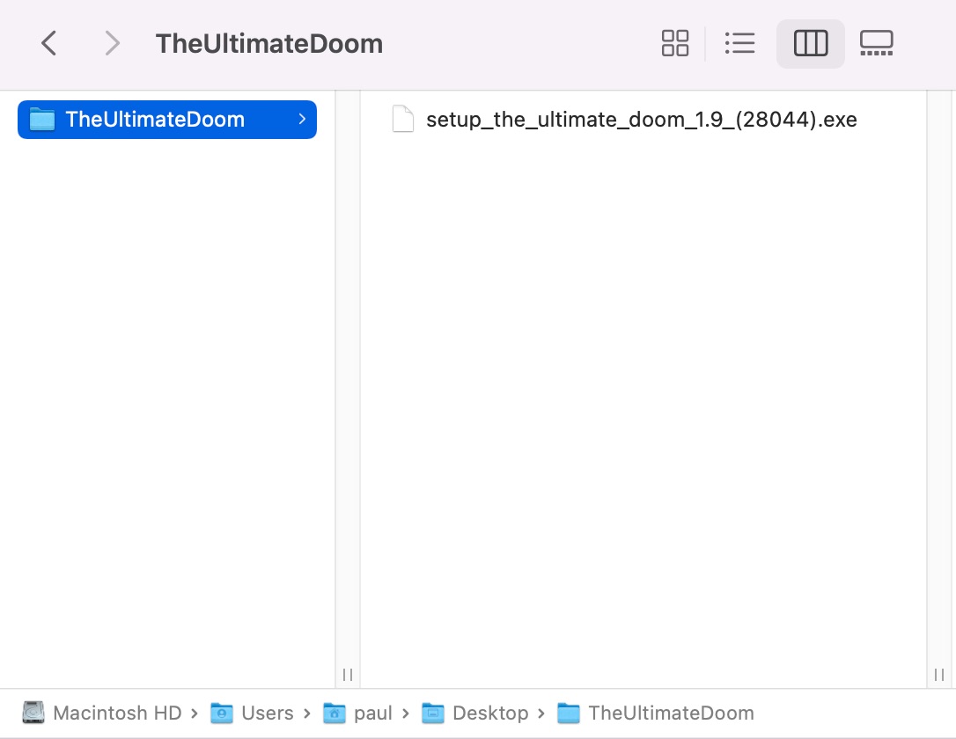This screenshot has width=956, height=739.
Task: Open Users in the path bar
Action: [x=267, y=713]
